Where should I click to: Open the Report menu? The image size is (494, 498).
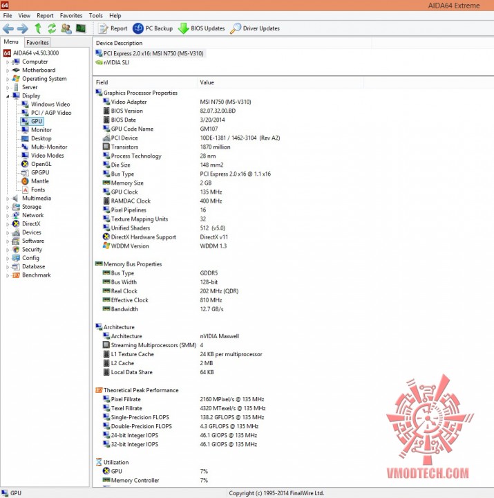point(45,15)
